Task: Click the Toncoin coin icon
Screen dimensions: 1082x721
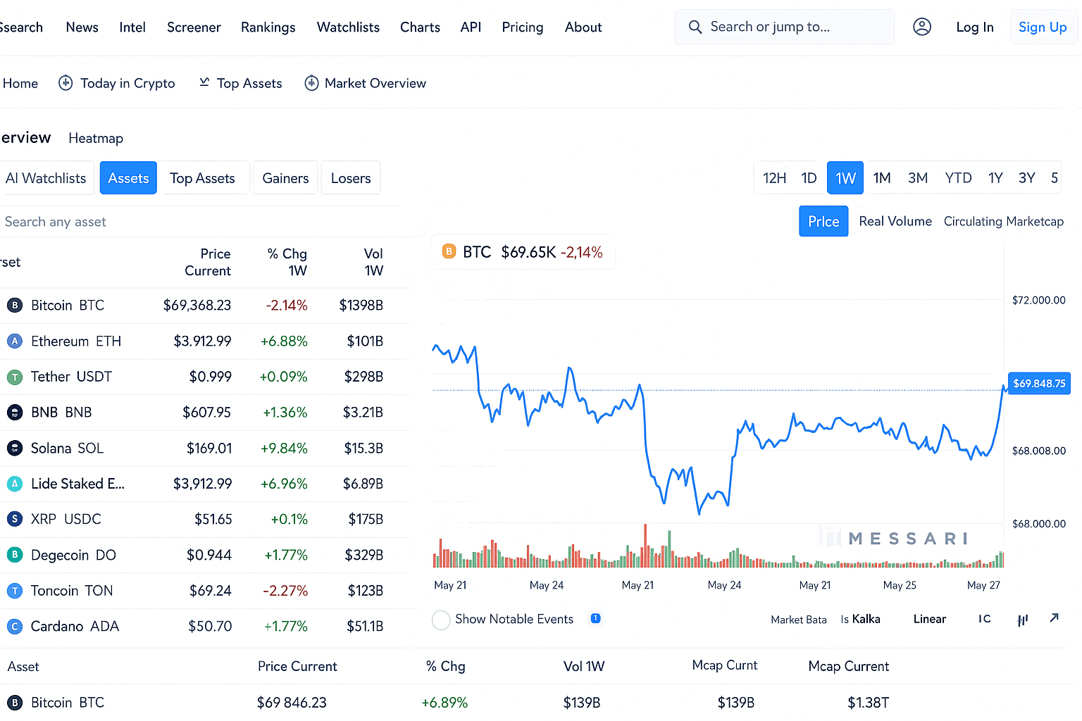Action: [x=15, y=591]
